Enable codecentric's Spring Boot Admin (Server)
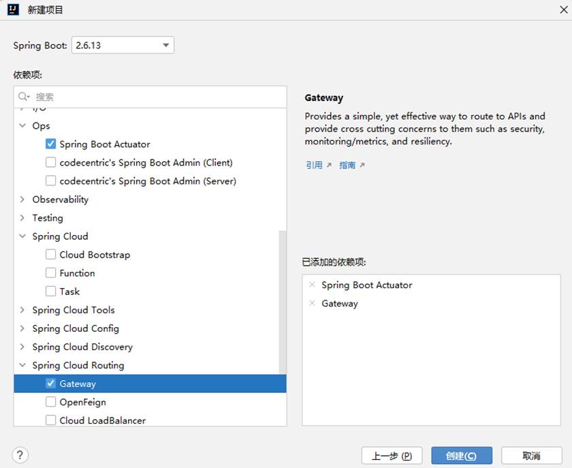The image size is (572, 468). [50, 181]
